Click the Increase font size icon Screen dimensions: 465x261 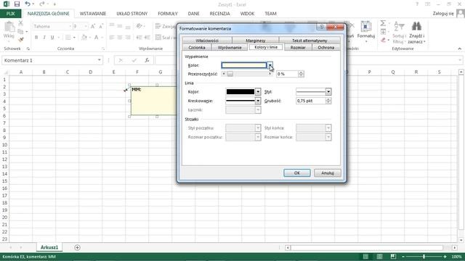click(93, 26)
